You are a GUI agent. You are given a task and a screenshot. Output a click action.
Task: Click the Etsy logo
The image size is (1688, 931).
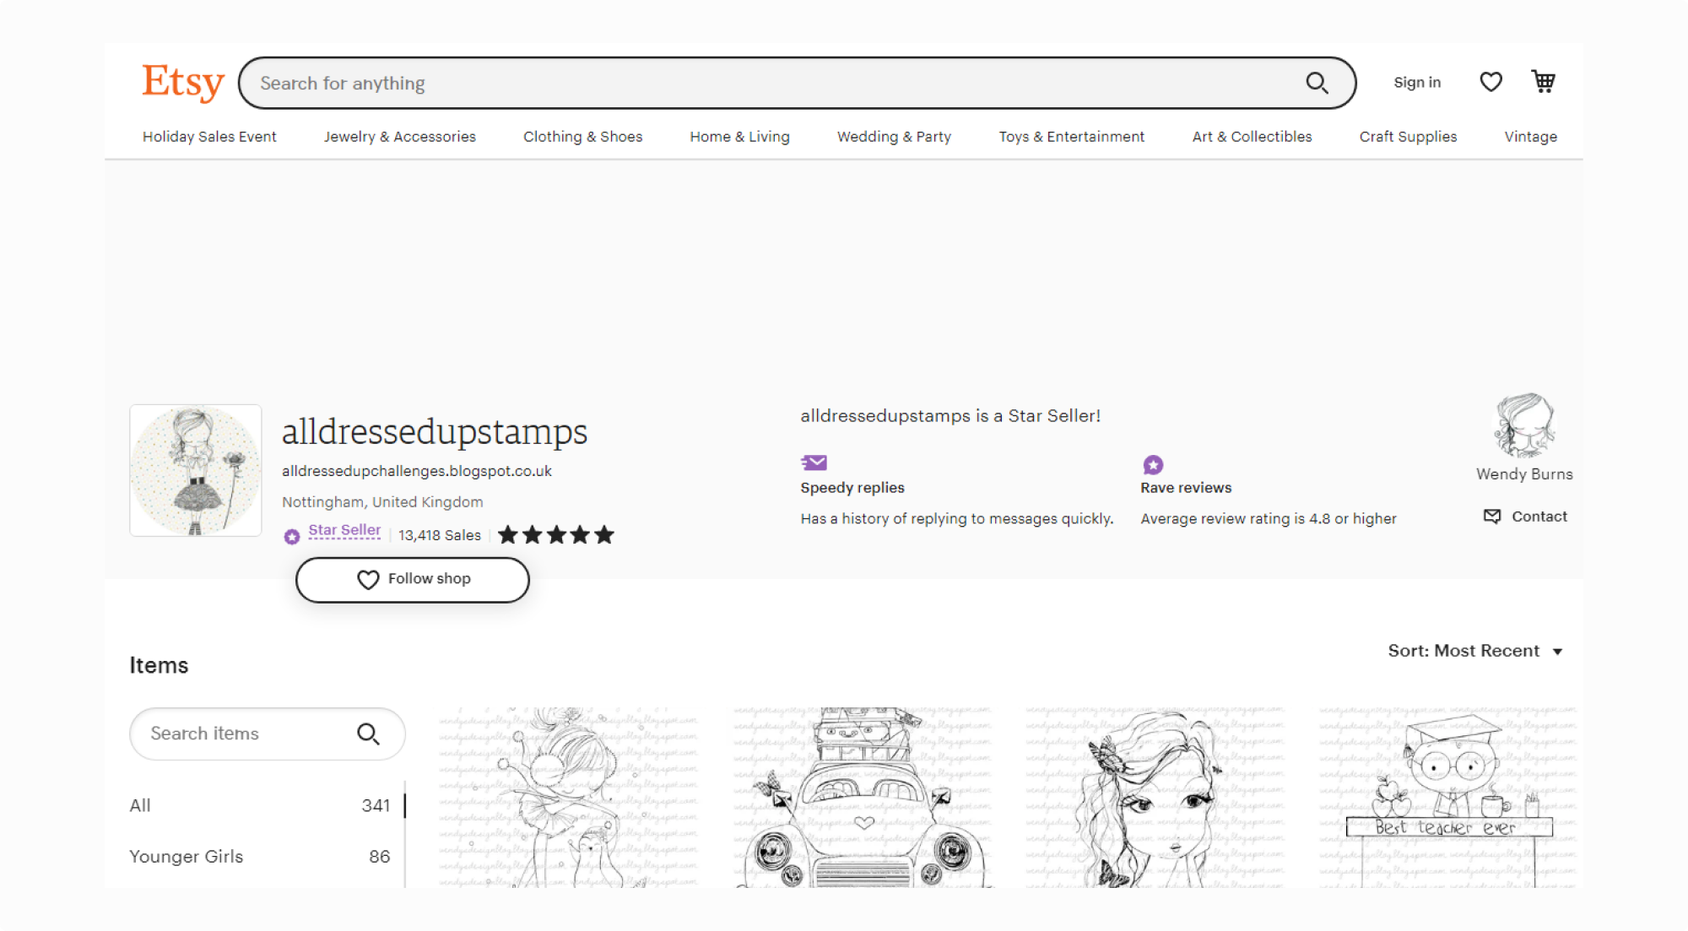[183, 83]
